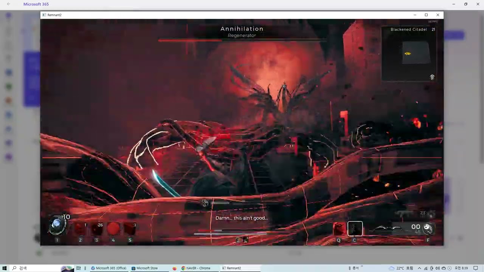Open the Windows Start menu
Image resolution: width=484 pixels, height=272 pixels.
5,268
